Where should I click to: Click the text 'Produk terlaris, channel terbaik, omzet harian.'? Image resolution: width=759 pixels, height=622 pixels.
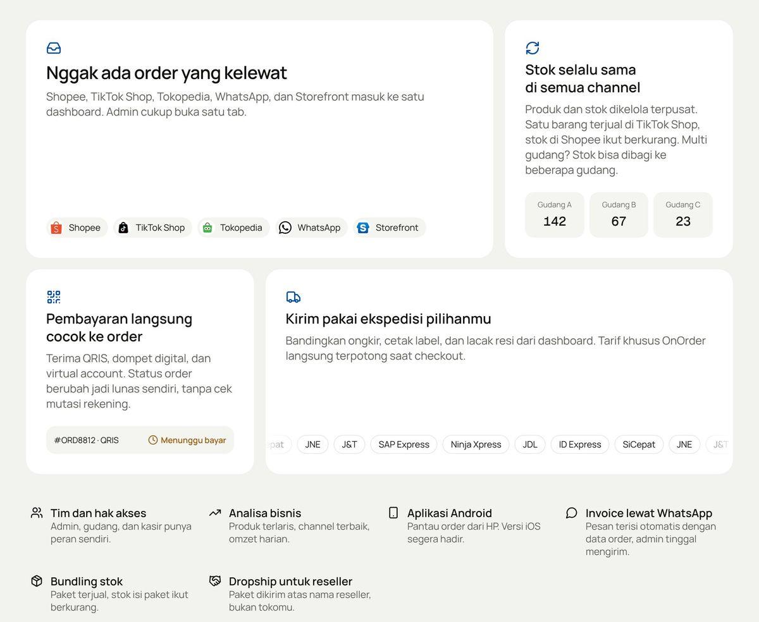[x=299, y=533]
